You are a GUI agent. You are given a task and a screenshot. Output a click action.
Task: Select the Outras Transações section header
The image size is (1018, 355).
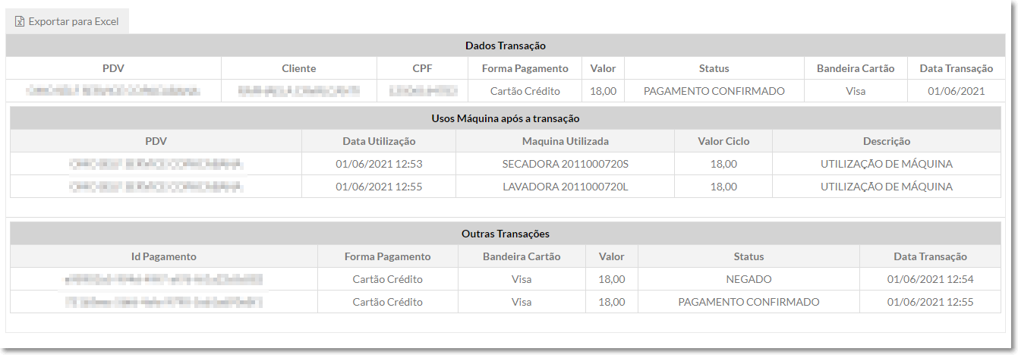506,234
